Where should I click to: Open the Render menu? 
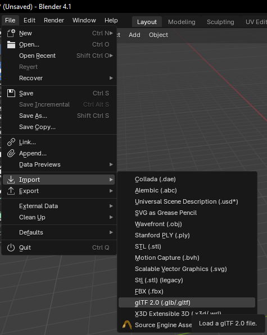point(54,20)
